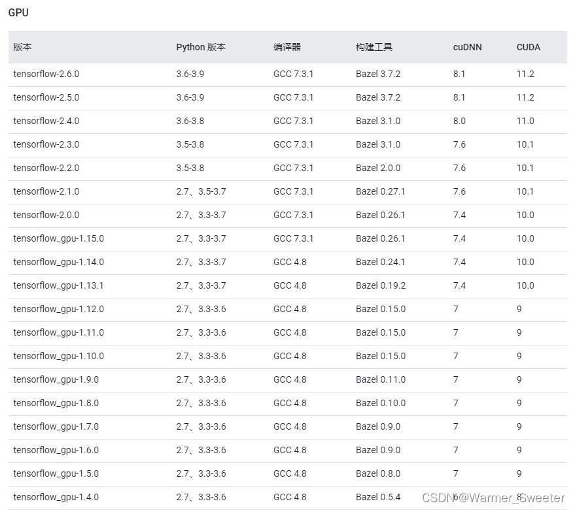Click the Bazel 2.0.0 cell

pyautogui.click(x=378, y=168)
